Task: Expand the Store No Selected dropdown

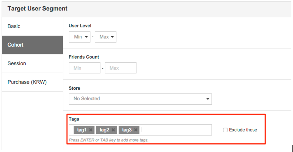Action: click(140, 99)
